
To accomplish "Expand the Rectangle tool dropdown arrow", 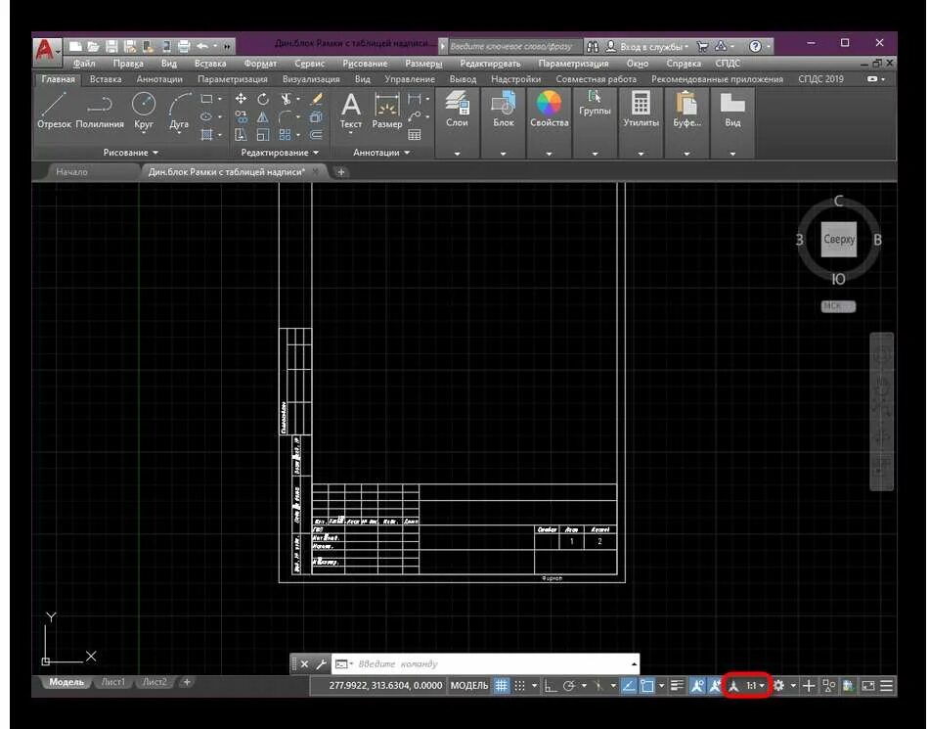I will pos(220,99).
